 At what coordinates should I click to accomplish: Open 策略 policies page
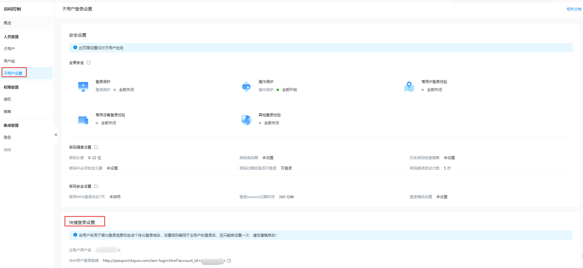coord(7,112)
